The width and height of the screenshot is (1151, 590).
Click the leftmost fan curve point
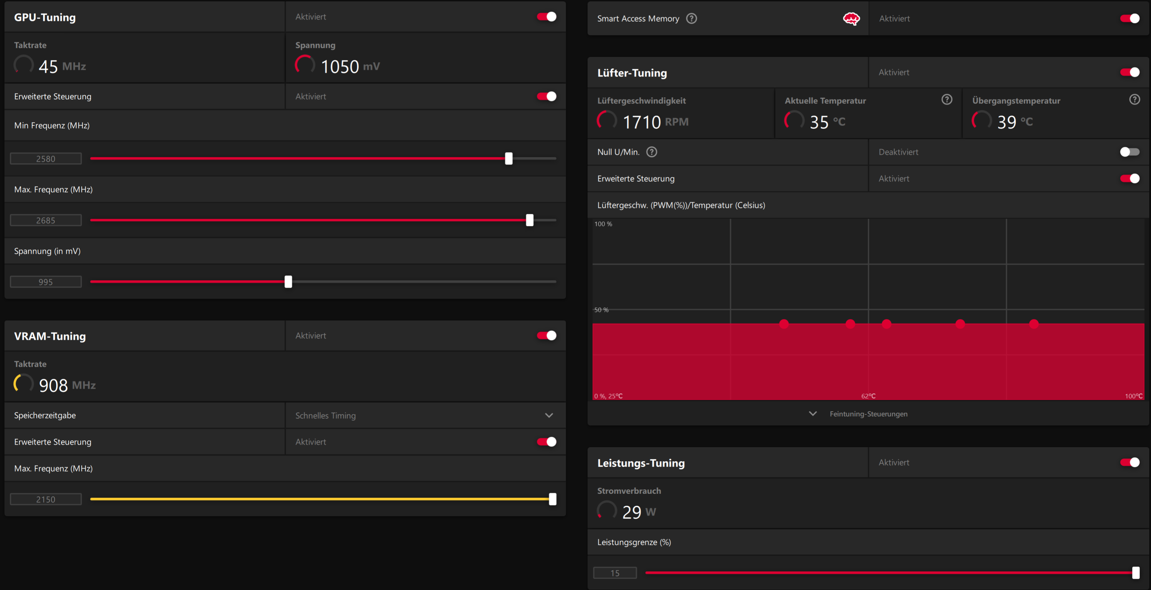784,324
